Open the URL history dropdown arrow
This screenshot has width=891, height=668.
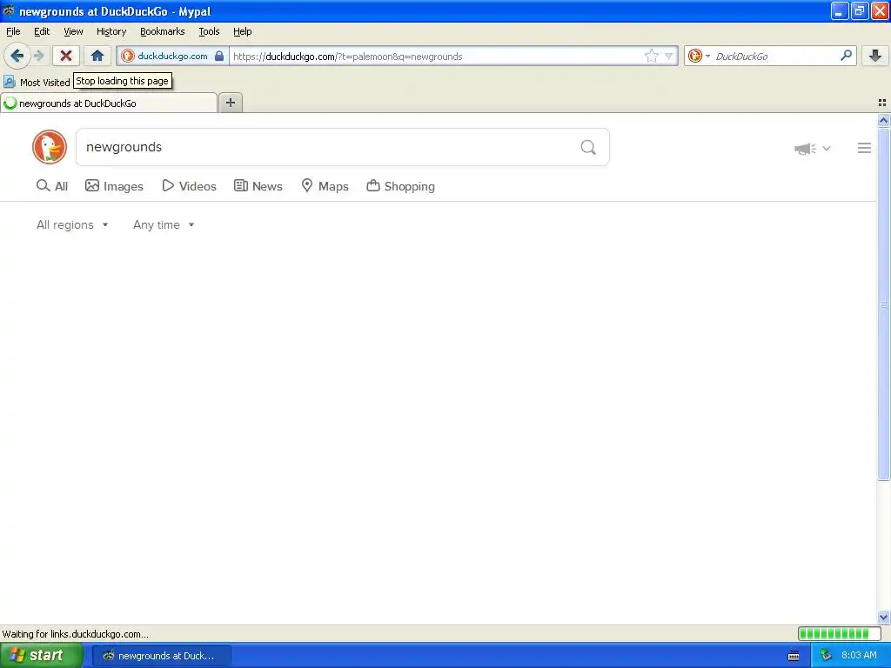tap(669, 56)
